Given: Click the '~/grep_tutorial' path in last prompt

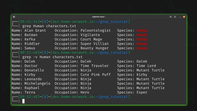Looking at the screenshot, I should (x=112, y=97).
